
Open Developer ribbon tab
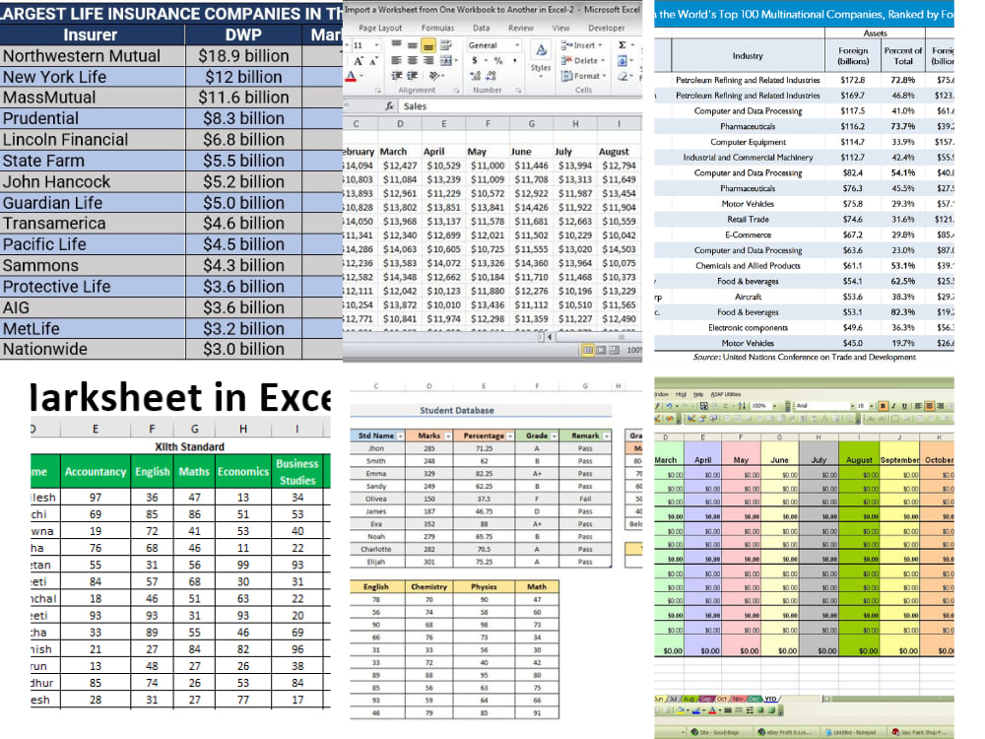(606, 29)
